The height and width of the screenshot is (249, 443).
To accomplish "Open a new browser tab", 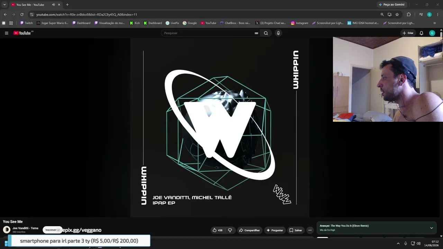I will tap(67, 5).
